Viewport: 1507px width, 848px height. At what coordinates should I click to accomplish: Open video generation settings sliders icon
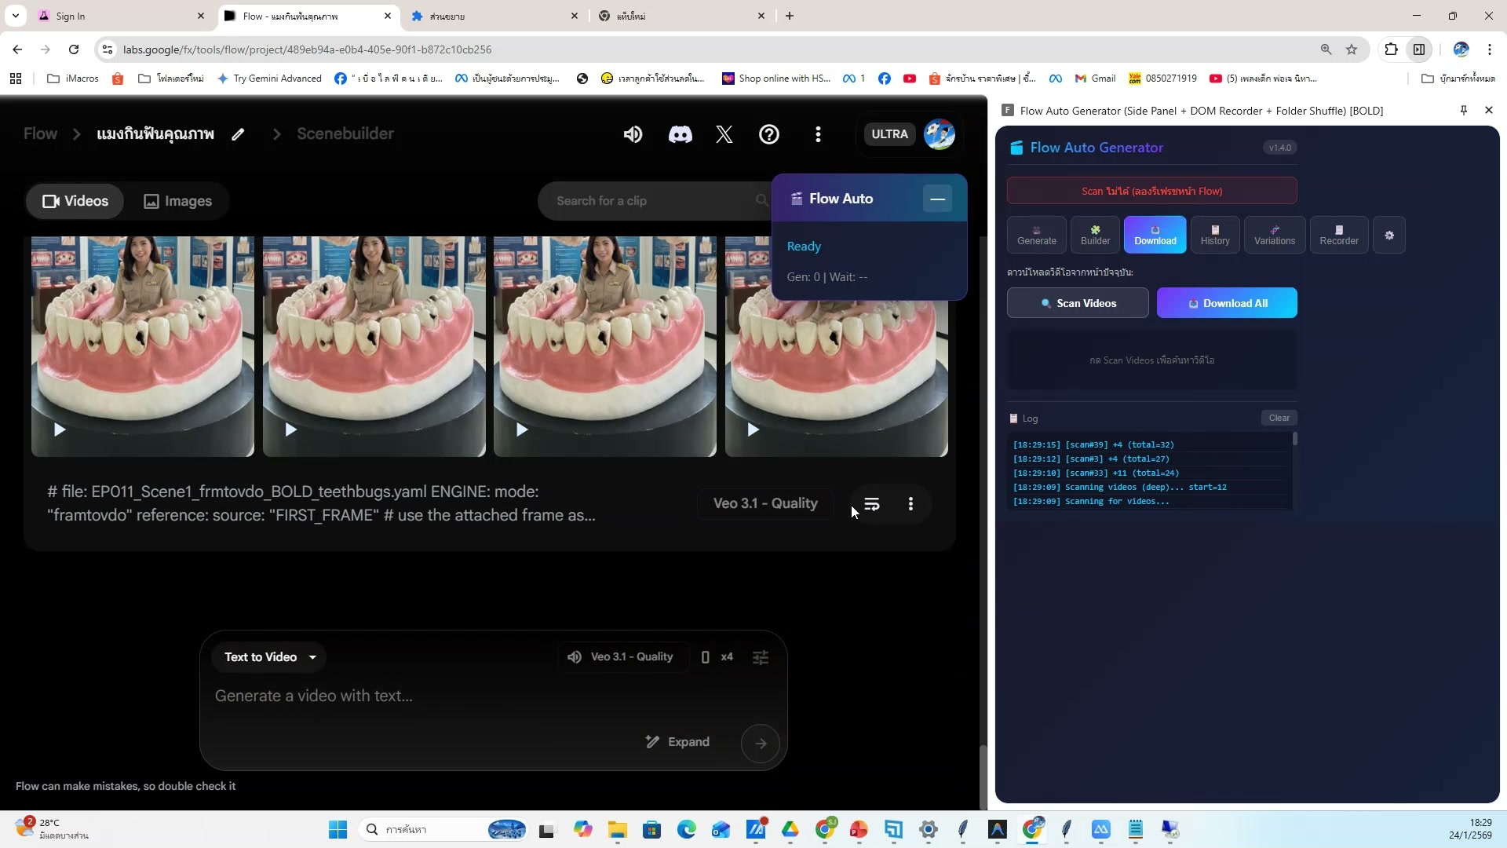click(761, 657)
